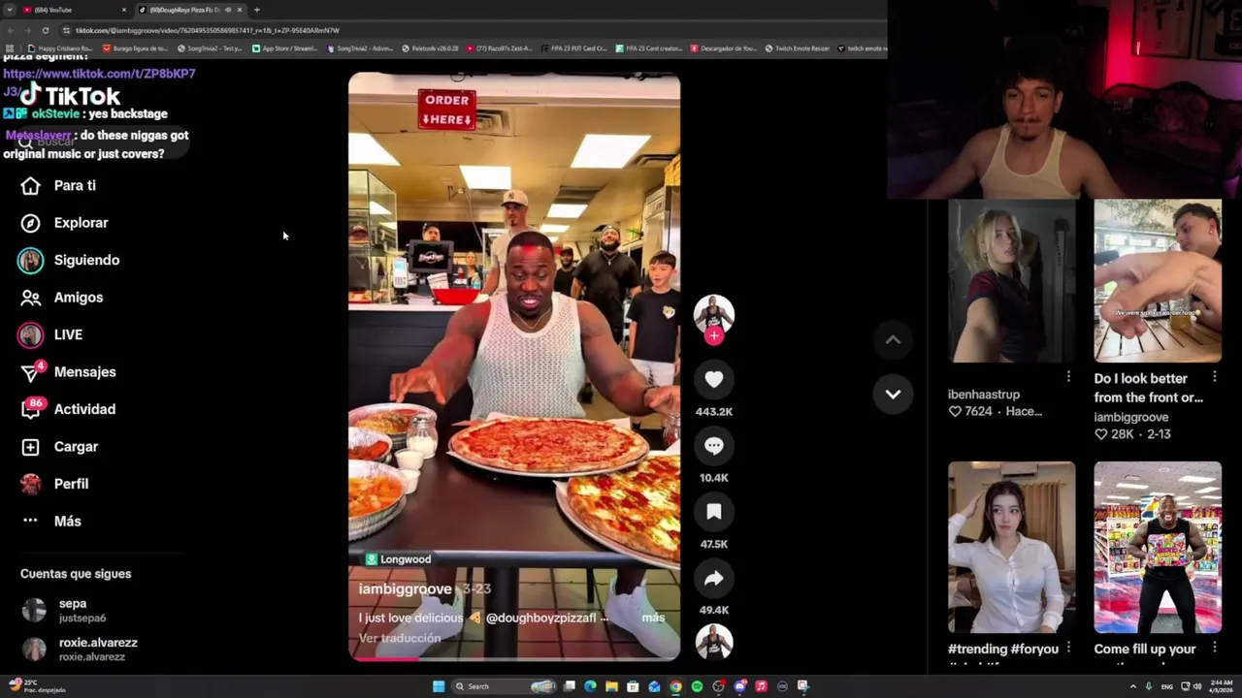Image resolution: width=1242 pixels, height=698 pixels.
Task: Open the Explorar compass page
Action: click(64, 223)
